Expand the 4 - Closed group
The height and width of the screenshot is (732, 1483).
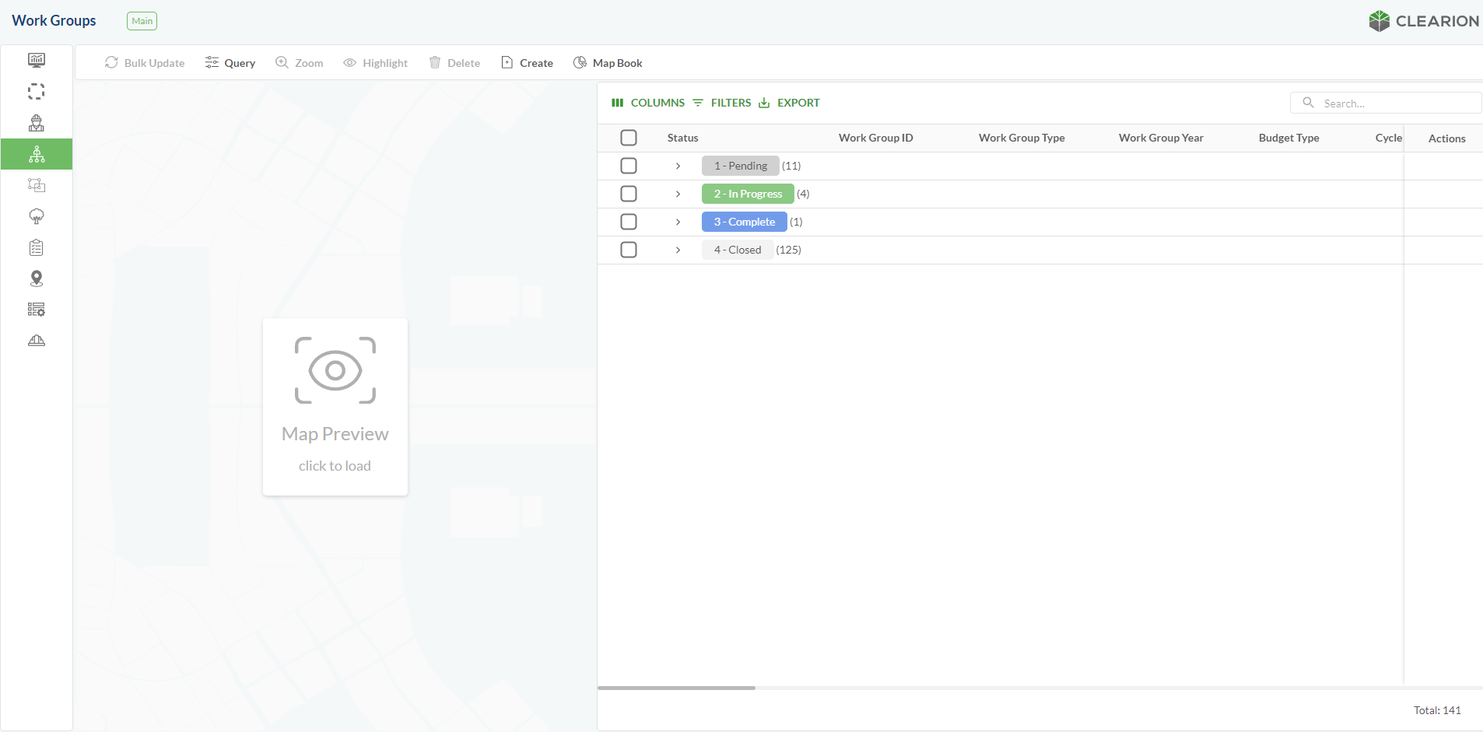pos(678,250)
